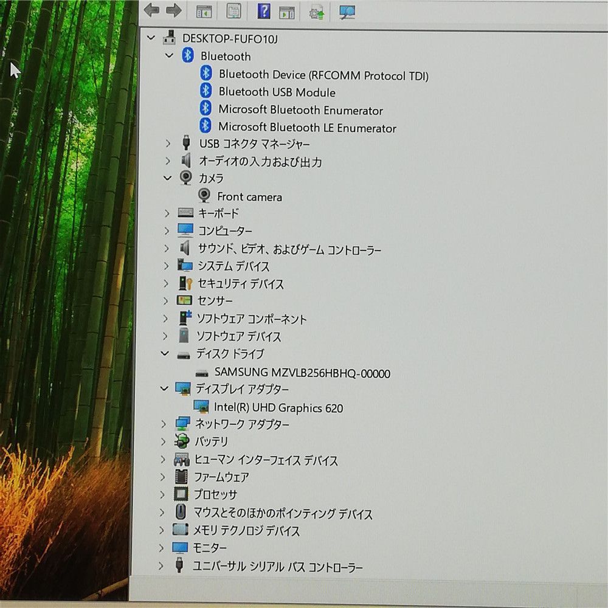608x608 pixels.
Task: Select Bluetooth USB Module
Action: (x=277, y=92)
